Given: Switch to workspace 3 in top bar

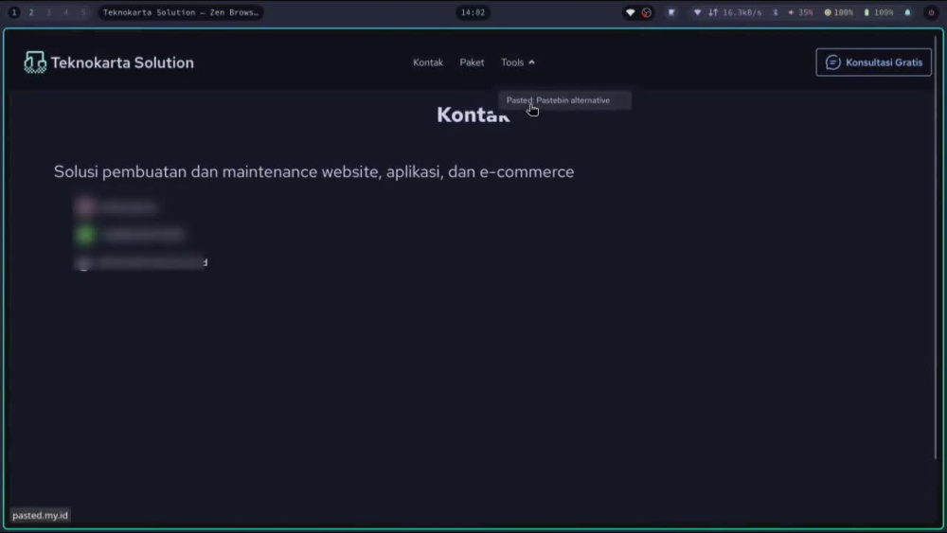Looking at the screenshot, I should [x=49, y=12].
